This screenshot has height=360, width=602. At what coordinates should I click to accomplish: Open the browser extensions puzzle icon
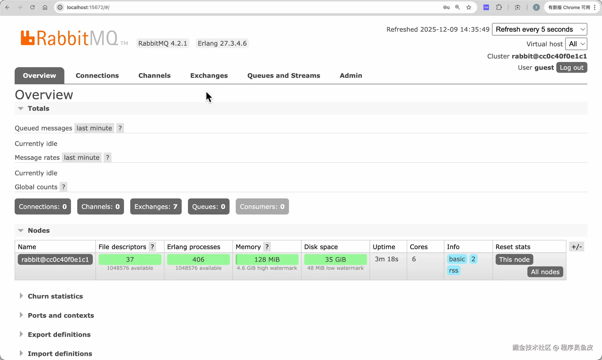click(499, 7)
